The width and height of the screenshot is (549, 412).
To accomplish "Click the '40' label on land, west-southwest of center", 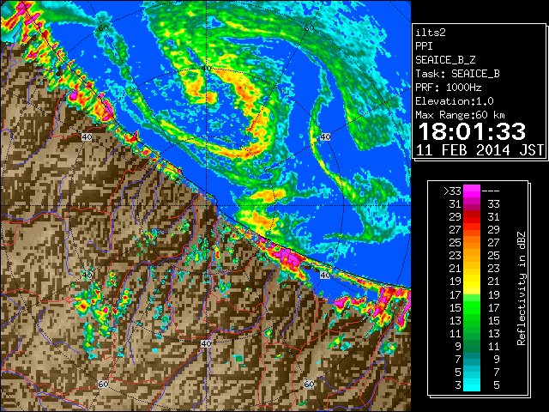I will 87,275.
